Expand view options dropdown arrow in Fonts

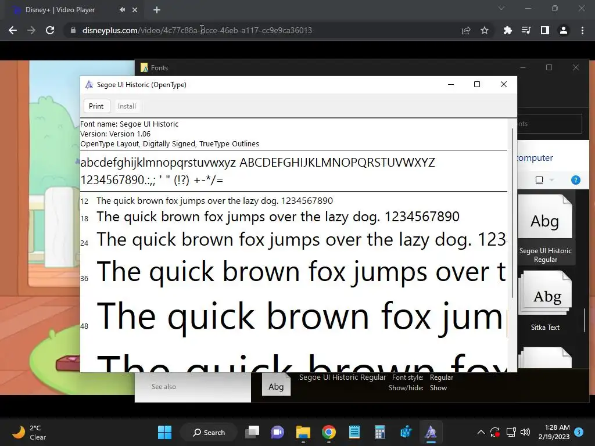pos(552,180)
